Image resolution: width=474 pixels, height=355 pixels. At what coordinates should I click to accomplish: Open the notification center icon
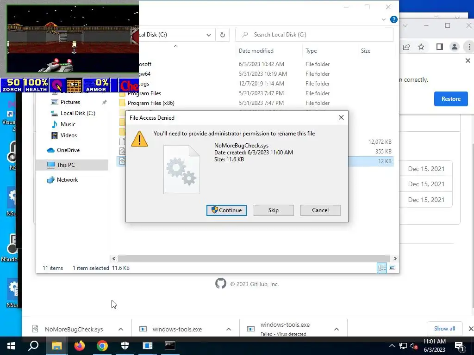[x=460, y=346]
